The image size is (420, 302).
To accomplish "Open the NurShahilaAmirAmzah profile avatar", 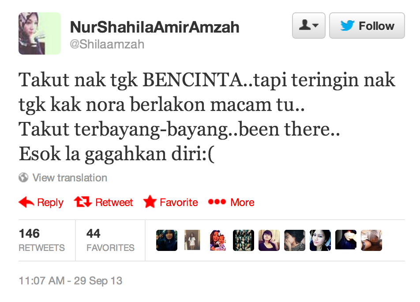I will pyautogui.click(x=40, y=33).
